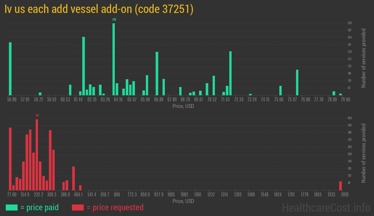
Task: Select the green bar above the 66.89 tick
Action: (157, 73)
